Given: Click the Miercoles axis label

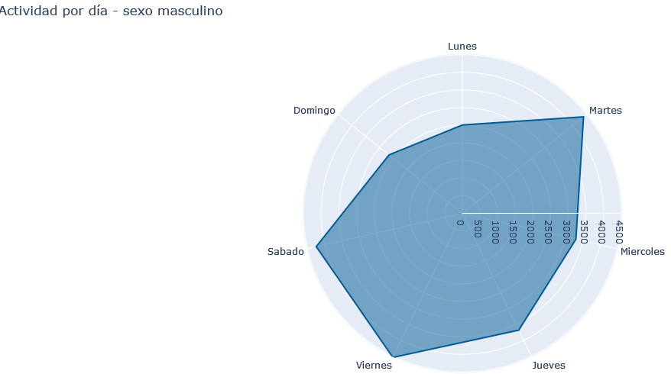Looking at the screenshot, I should pyautogui.click(x=642, y=251).
